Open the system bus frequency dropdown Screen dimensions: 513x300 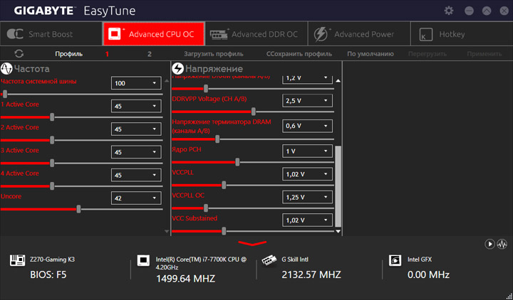tap(136, 83)
